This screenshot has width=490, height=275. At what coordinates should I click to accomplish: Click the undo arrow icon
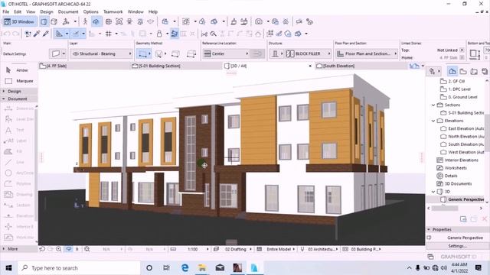click(x=7, y=34)
